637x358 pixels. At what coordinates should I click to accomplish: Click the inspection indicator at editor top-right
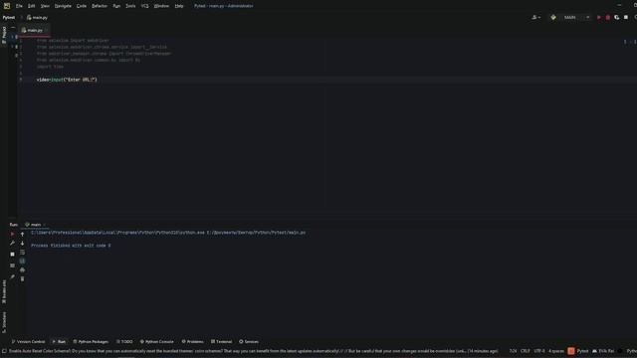click(x=629, y=42)
